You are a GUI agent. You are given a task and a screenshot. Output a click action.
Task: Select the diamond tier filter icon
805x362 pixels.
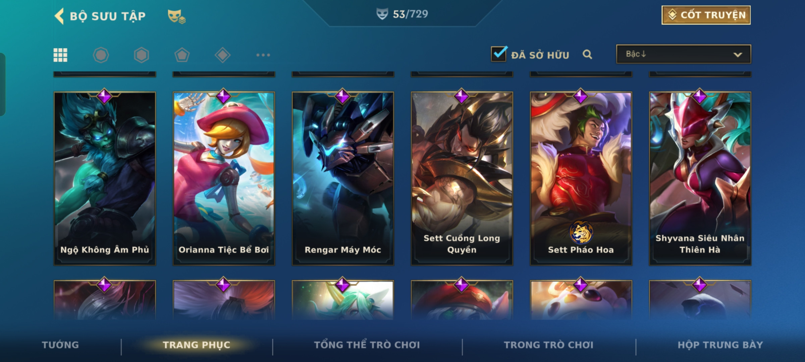(x=222, y=55)
